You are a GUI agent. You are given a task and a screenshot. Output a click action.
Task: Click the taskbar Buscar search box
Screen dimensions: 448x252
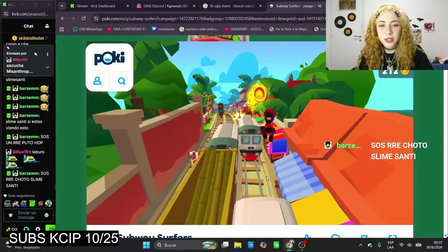(187, 245)
